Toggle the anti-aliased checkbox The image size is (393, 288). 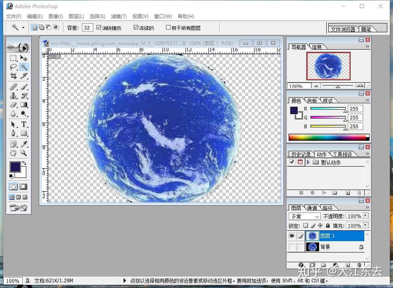point(99,27)
